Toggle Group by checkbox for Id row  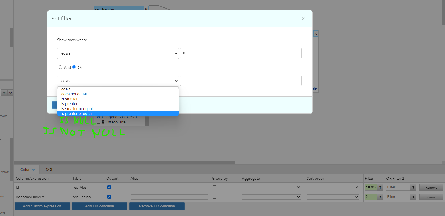214,187
